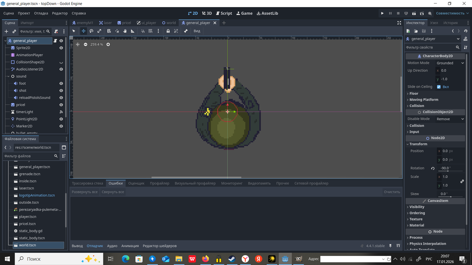Open script attached to general_player node
This screenshot has height=265, width=472.
(x=55, y=41)
